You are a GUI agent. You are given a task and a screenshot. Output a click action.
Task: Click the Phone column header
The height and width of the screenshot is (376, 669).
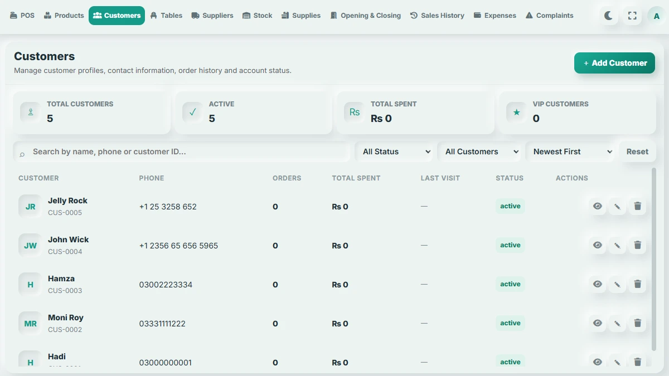152,178
